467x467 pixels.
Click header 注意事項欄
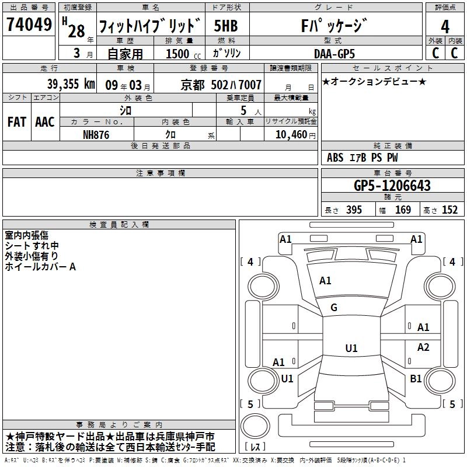pyautogui.click(x=160, y=173)
